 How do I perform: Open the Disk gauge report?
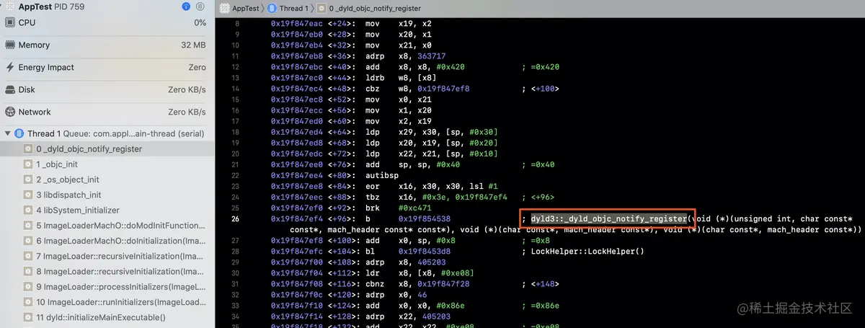pos(107,89)
